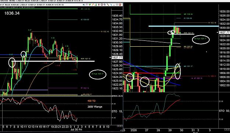The height and width of the screenshot is (133, 230).
Task: Click the 1802.00 price level on right axis
Action: point(224,85)
